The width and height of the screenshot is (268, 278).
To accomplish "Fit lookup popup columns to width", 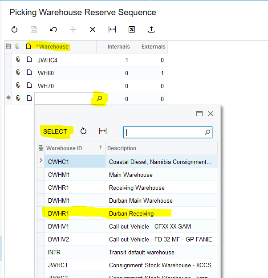I will (103, 131).
